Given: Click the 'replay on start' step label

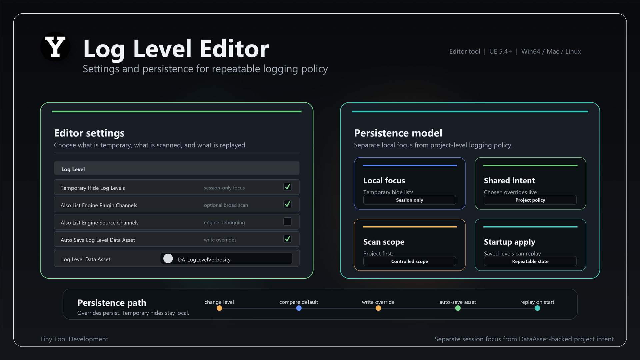Looking at the screenshot, I should [537, 302].
